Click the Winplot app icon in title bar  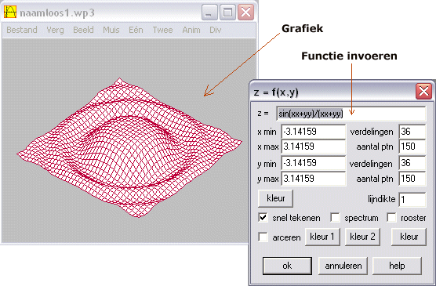tap(10, 13)
